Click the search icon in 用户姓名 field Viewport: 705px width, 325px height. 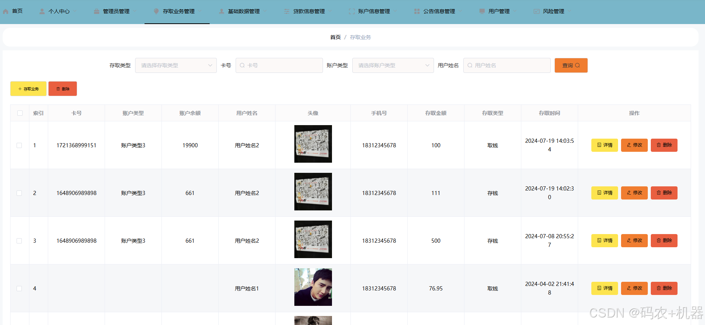coord(470,65)
